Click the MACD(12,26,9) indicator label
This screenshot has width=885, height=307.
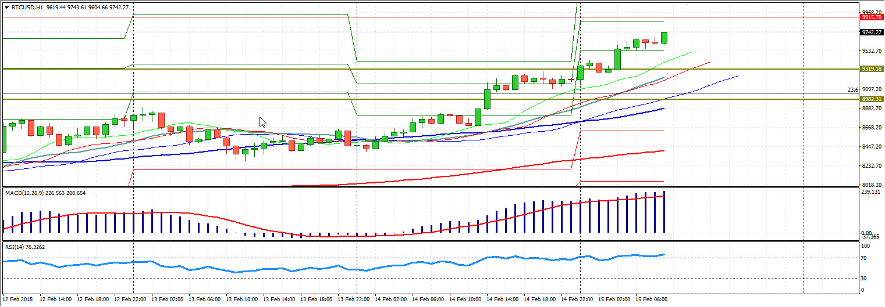coord(25,193)
